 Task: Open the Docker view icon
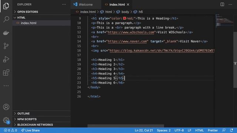click(6, 33)
